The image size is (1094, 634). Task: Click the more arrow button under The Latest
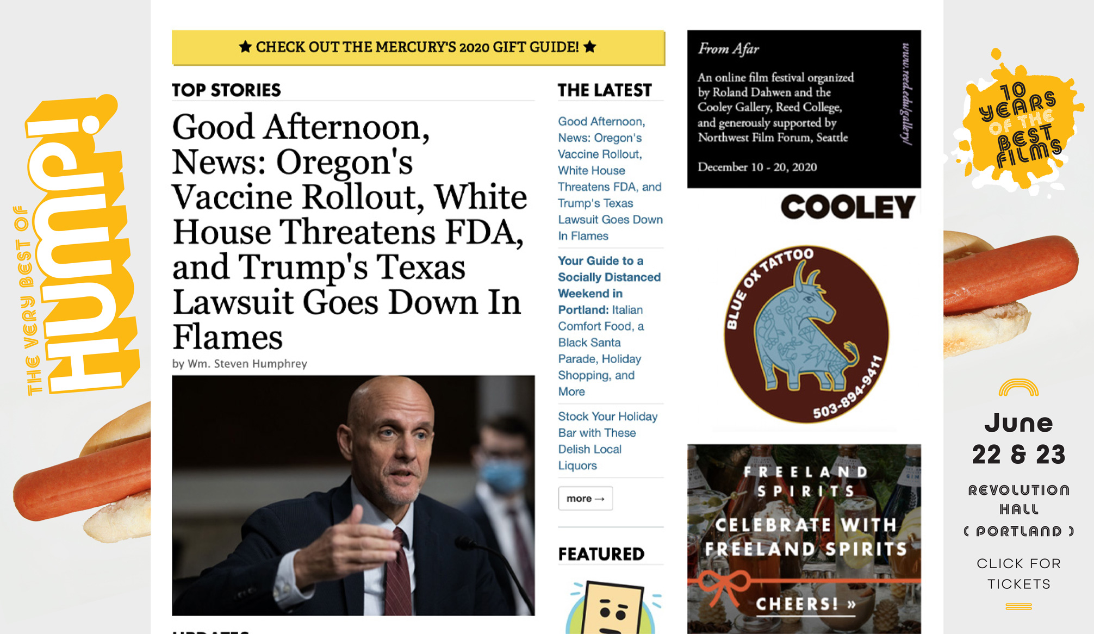(585, 498)
